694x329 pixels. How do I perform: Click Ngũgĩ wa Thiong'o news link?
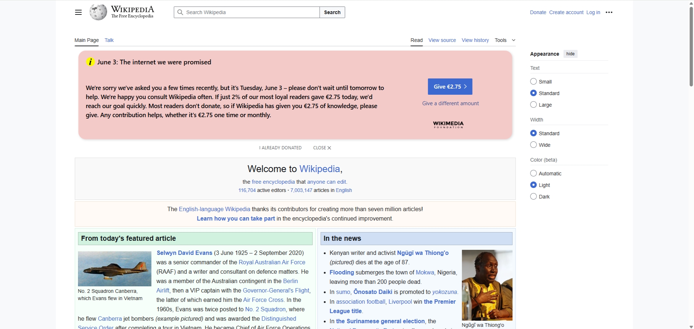click(423, 253)
